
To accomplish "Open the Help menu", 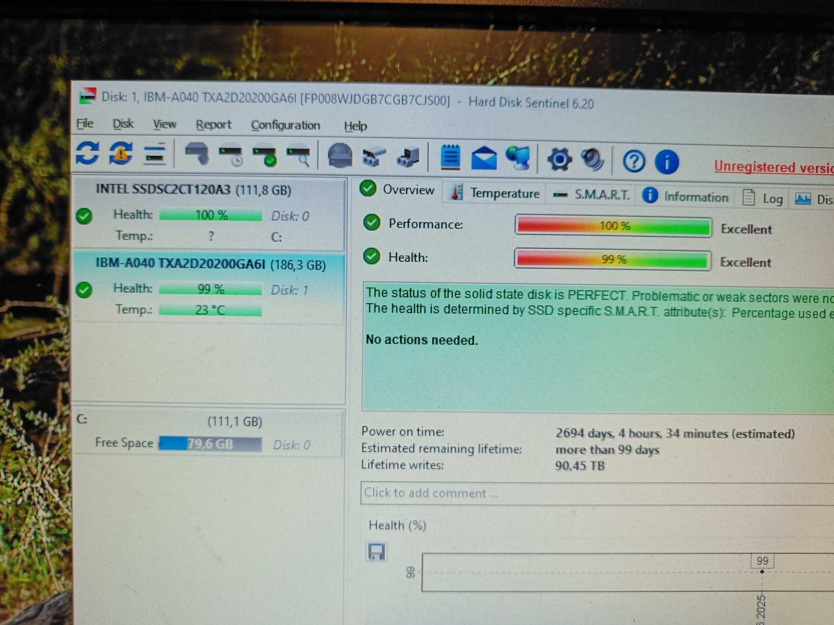I will [x=355, y=126].
